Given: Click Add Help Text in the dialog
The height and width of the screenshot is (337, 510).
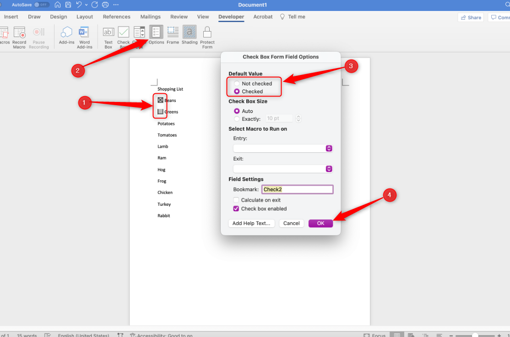Looking at the screenshot, I should pyautogui.click(x=251, y=223).
